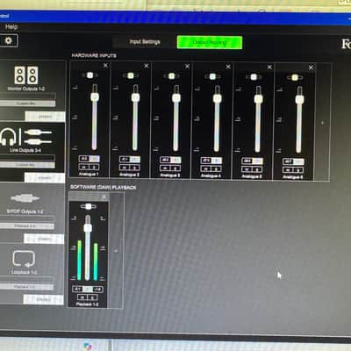This screenshot has height=351, width=351.
Task: Toggle Stereo button under S/PDIF Outputs 1-2
Action: point(44,239)
